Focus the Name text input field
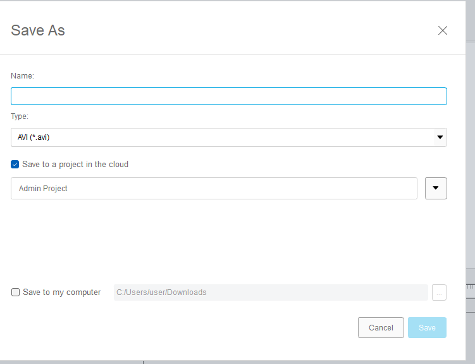The width and height of the screenshot is (475, 364). click(228, 96)
